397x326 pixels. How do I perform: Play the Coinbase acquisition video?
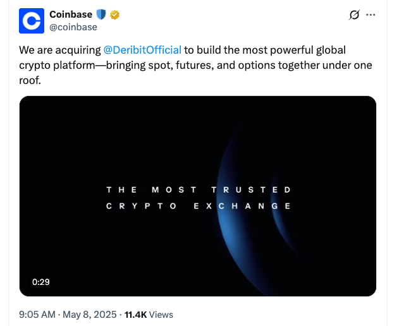[198, 196]
